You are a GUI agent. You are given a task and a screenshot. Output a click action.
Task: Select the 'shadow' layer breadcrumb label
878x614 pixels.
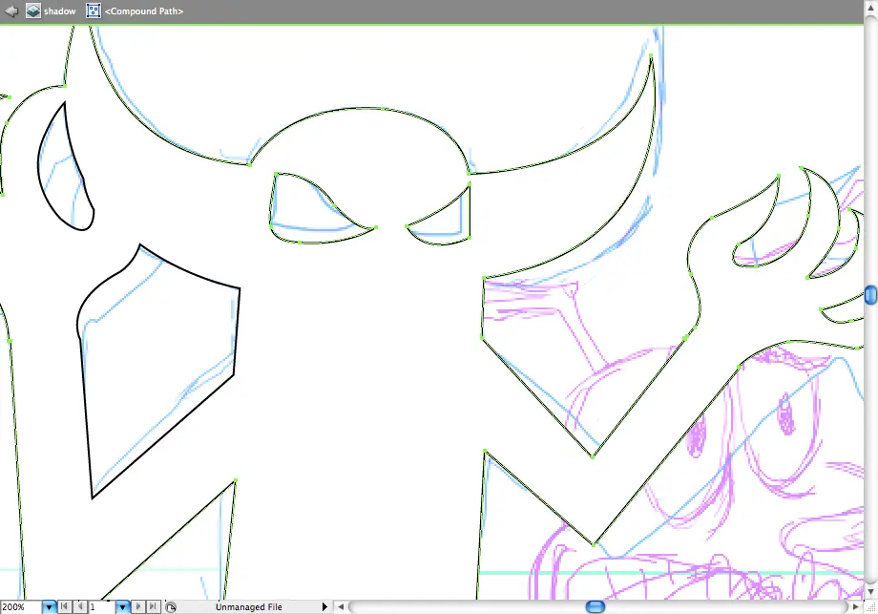point(60,11)
